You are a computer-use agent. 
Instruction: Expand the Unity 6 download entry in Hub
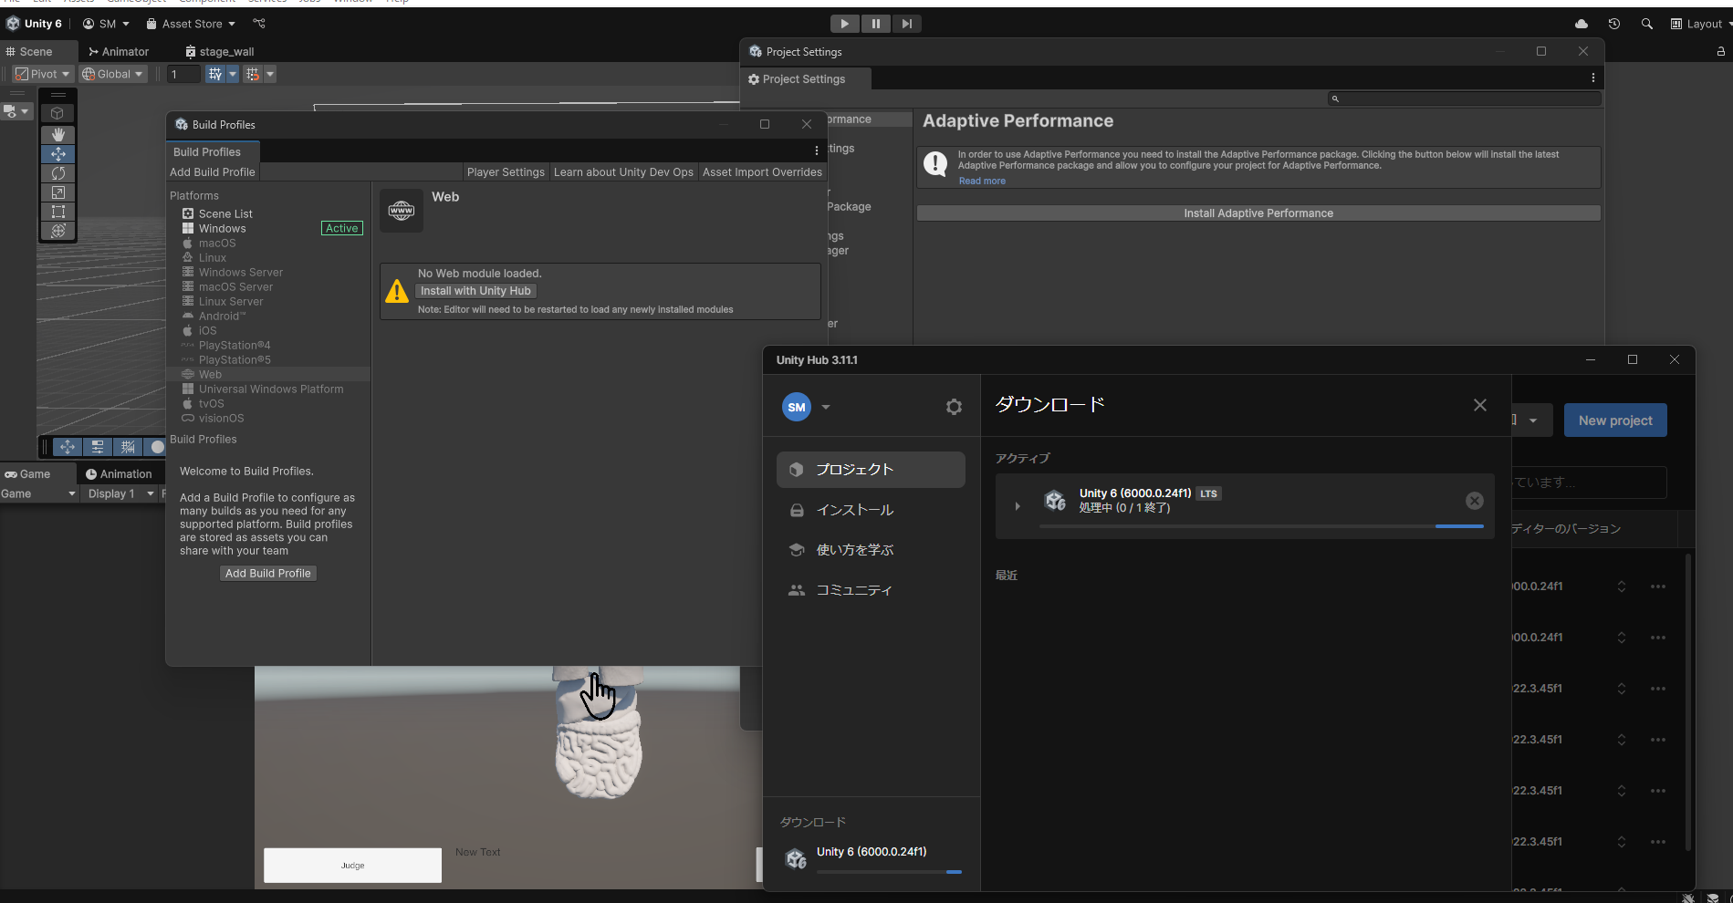[x=1017, y=505]
